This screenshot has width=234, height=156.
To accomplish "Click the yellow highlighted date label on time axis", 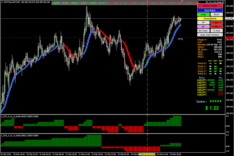I will click(x=147, y=154).
